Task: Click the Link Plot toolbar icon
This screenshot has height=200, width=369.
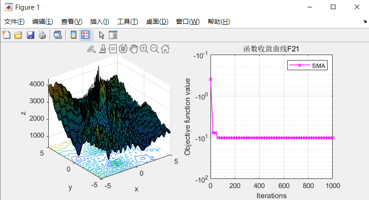Action: tap(57, 35)
